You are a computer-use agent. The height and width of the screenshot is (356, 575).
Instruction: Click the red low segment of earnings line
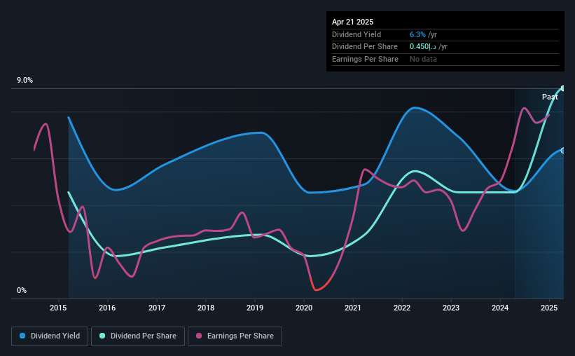pyautogui.click(x=321, y=284)
